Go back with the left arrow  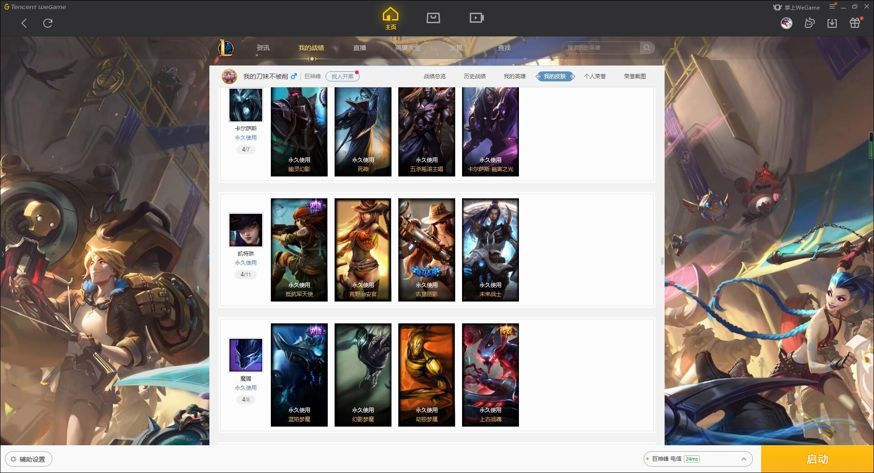(24, 23)
